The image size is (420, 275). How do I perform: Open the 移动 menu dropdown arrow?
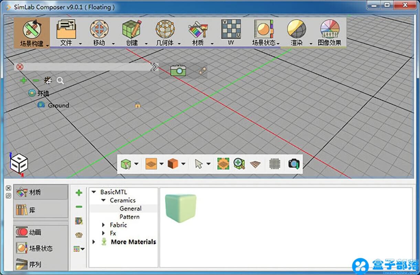click(113, 44)
